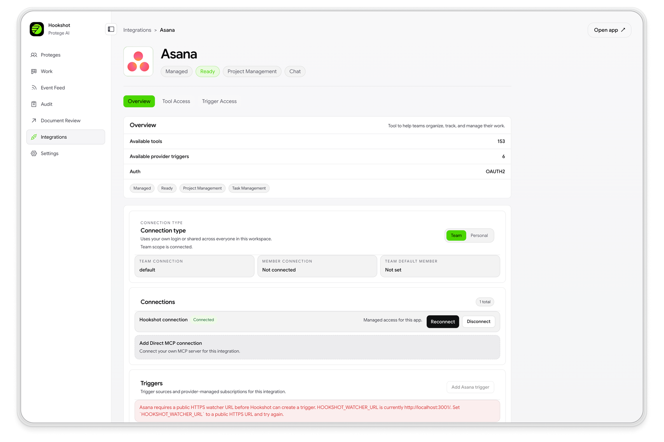Click the Open app arrow icon

[x=623, y=30]
